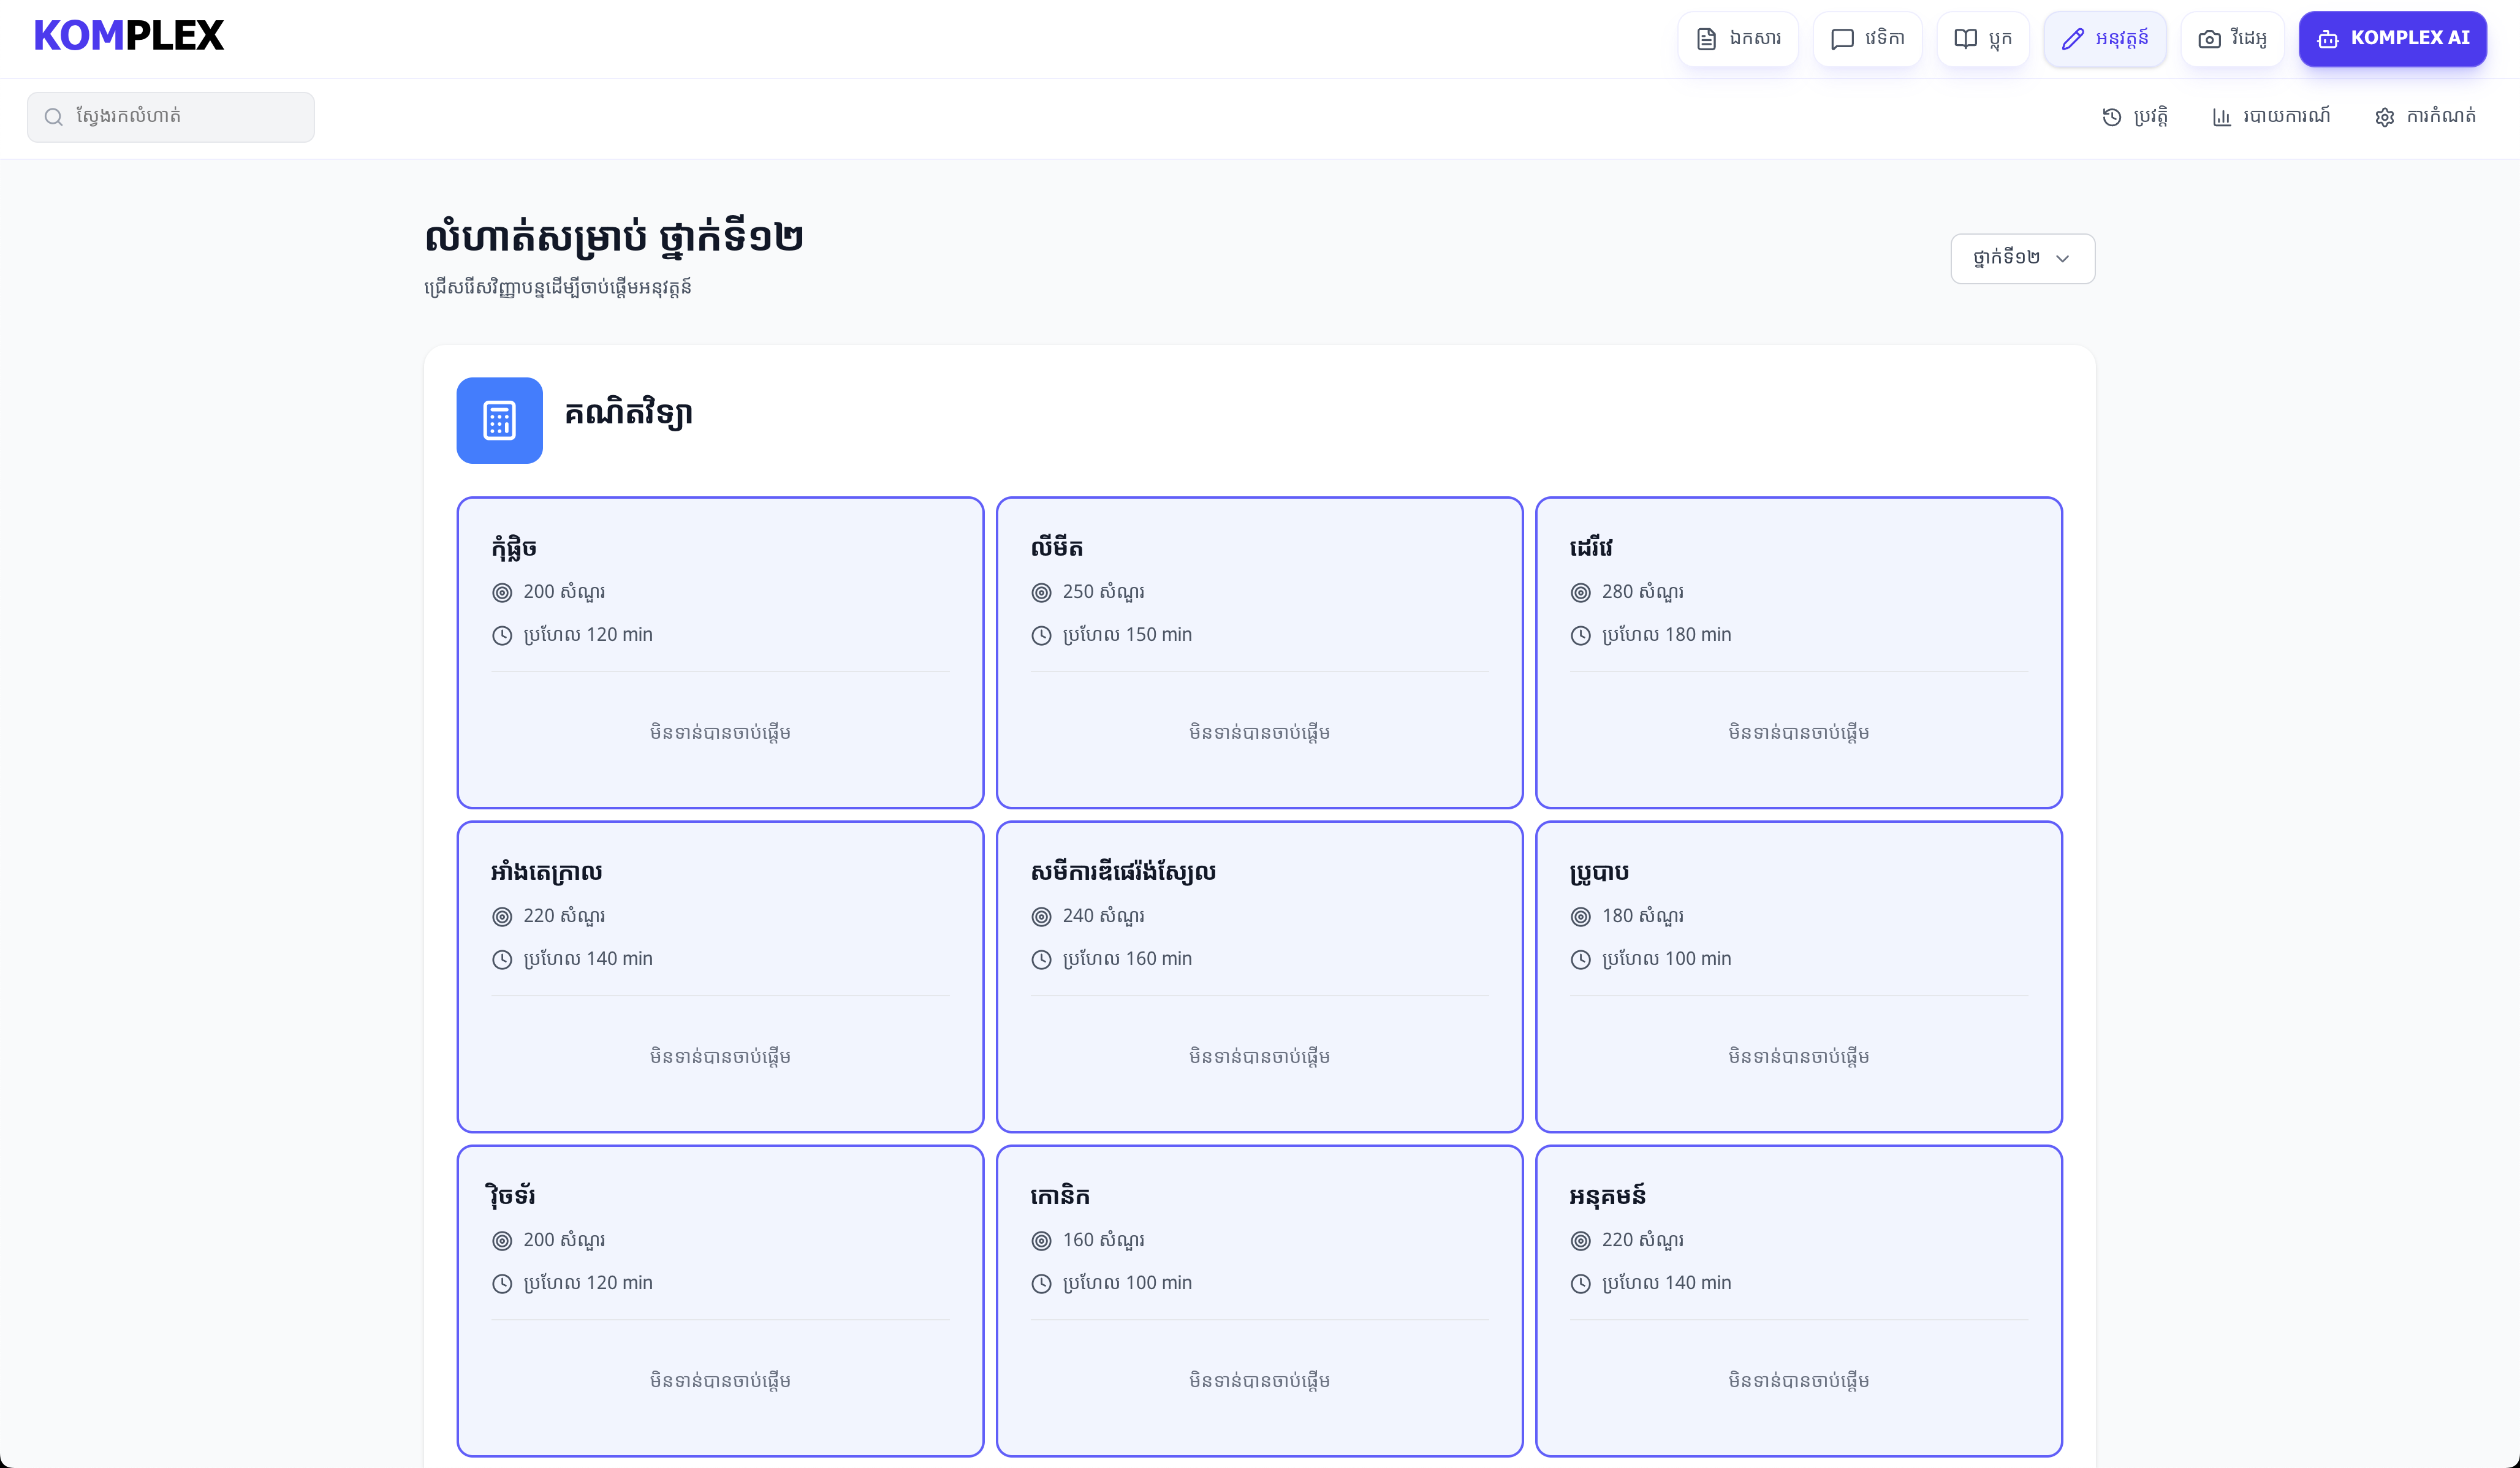Click the history clock icon ប្រវត្តិ
Viewport: 2520px width, 1468px height.
pyautogui.click(x=2111, y=117)
